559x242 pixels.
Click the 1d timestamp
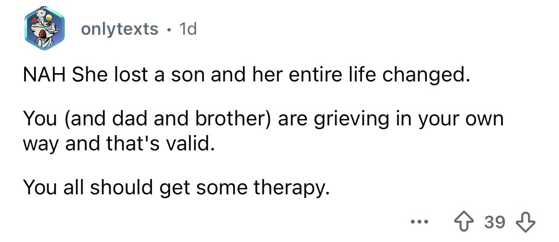click(188, 29)
